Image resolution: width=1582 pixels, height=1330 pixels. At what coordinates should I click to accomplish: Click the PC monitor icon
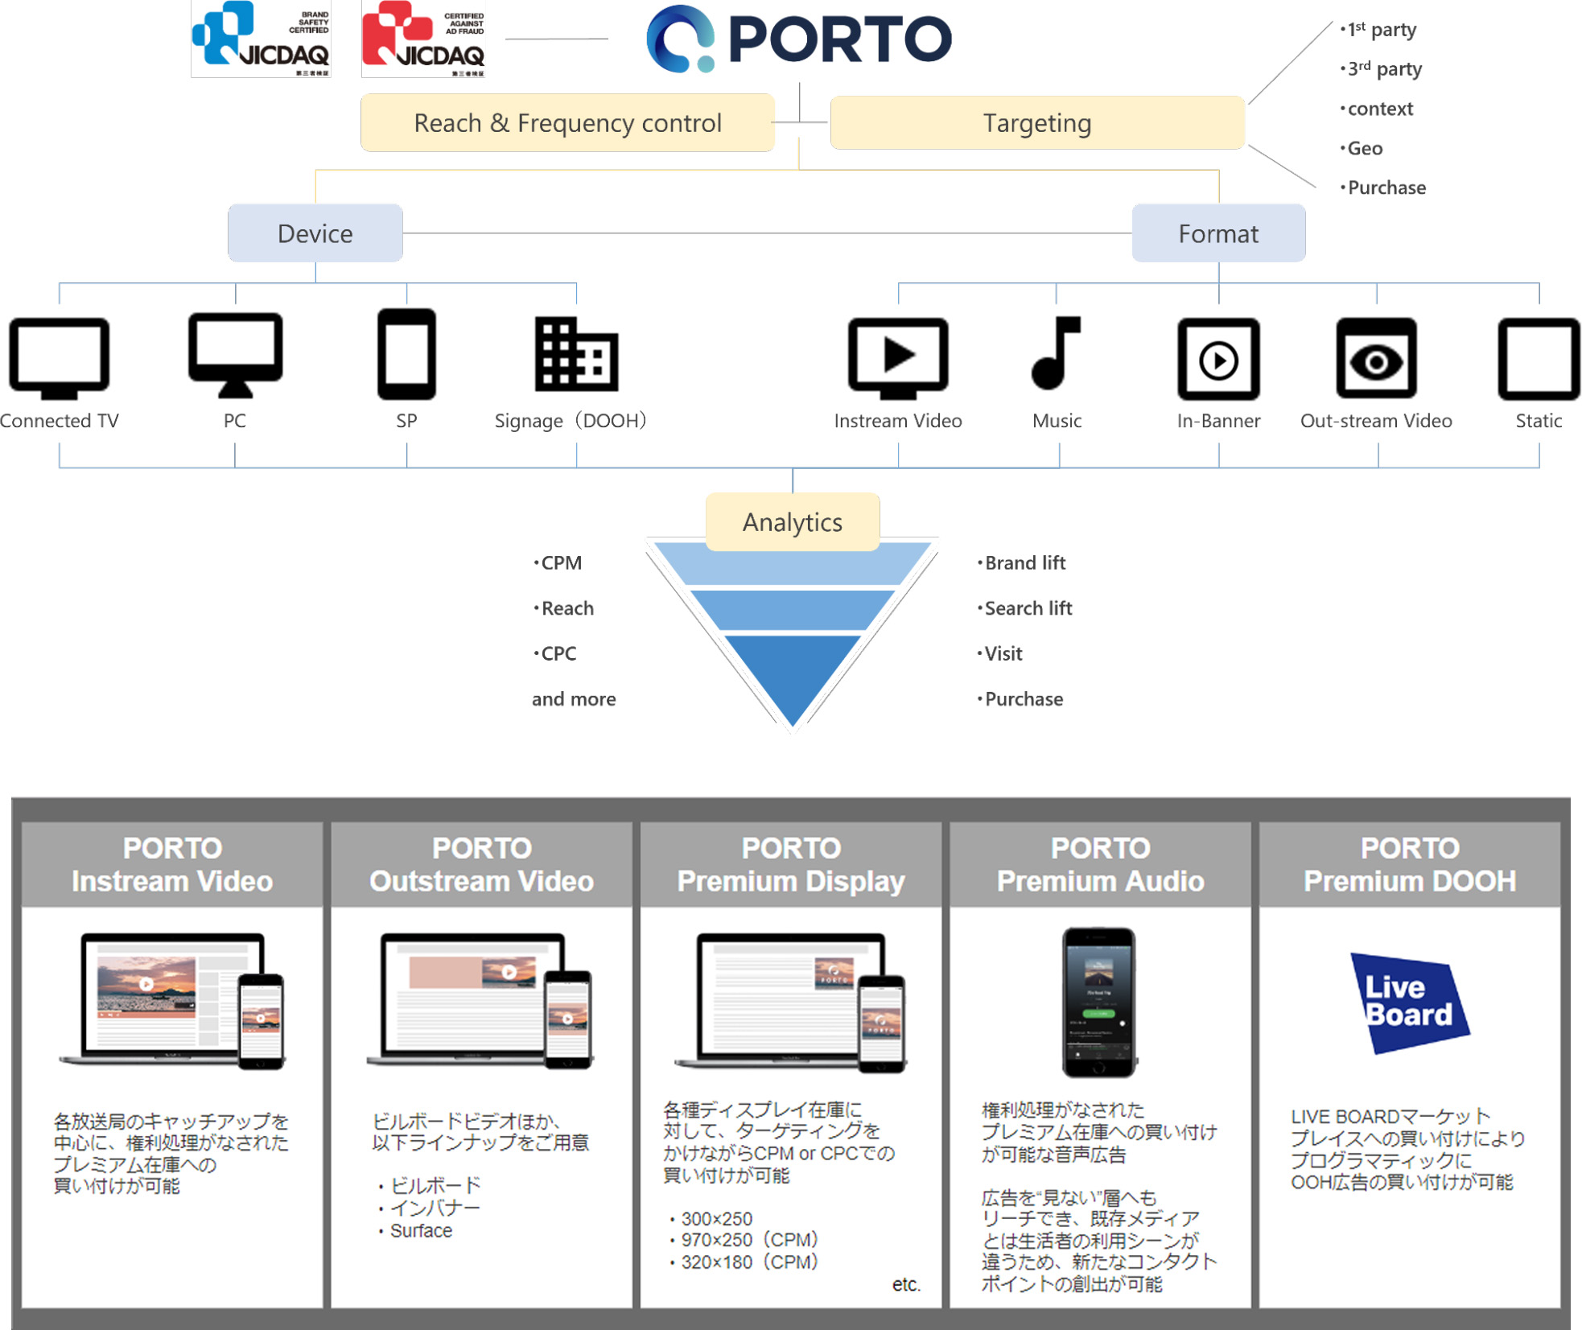coord(235,354)
